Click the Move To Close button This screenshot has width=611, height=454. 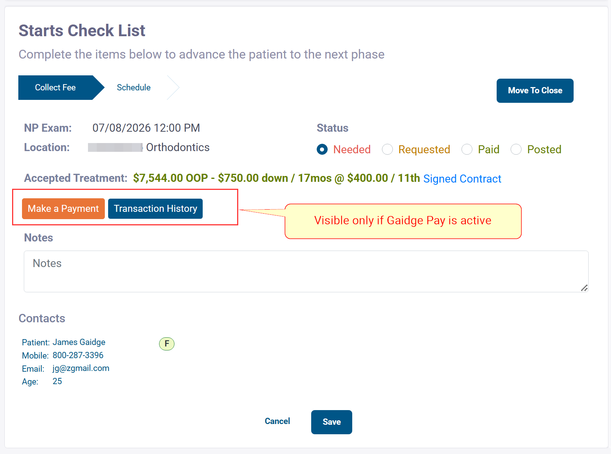(x=535, y=90)
